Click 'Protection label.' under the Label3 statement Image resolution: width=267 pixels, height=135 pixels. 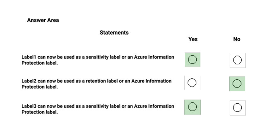point(40,112)
